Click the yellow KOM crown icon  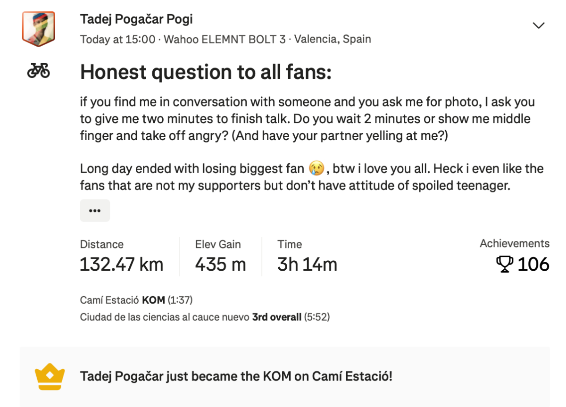(x=48, y=376)
